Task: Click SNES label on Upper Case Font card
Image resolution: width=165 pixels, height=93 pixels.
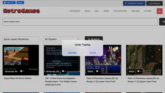Action: pos(131,71)
